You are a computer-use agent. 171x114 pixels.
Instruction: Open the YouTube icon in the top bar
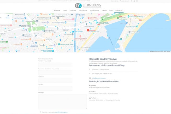pyautogui.click(x=134, y=1)
